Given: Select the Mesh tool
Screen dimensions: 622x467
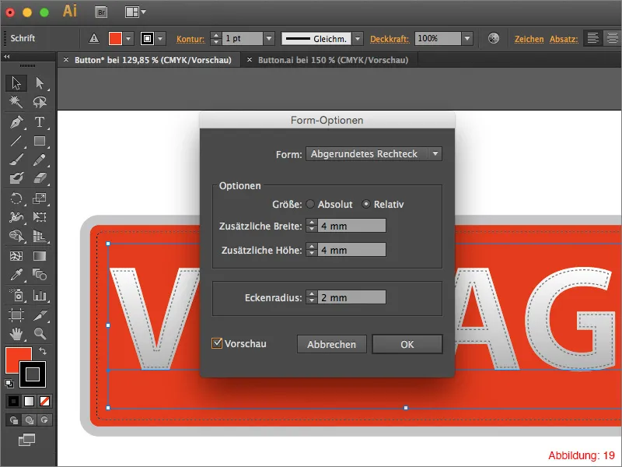Looking at the screenshot, I should [16, 256].
